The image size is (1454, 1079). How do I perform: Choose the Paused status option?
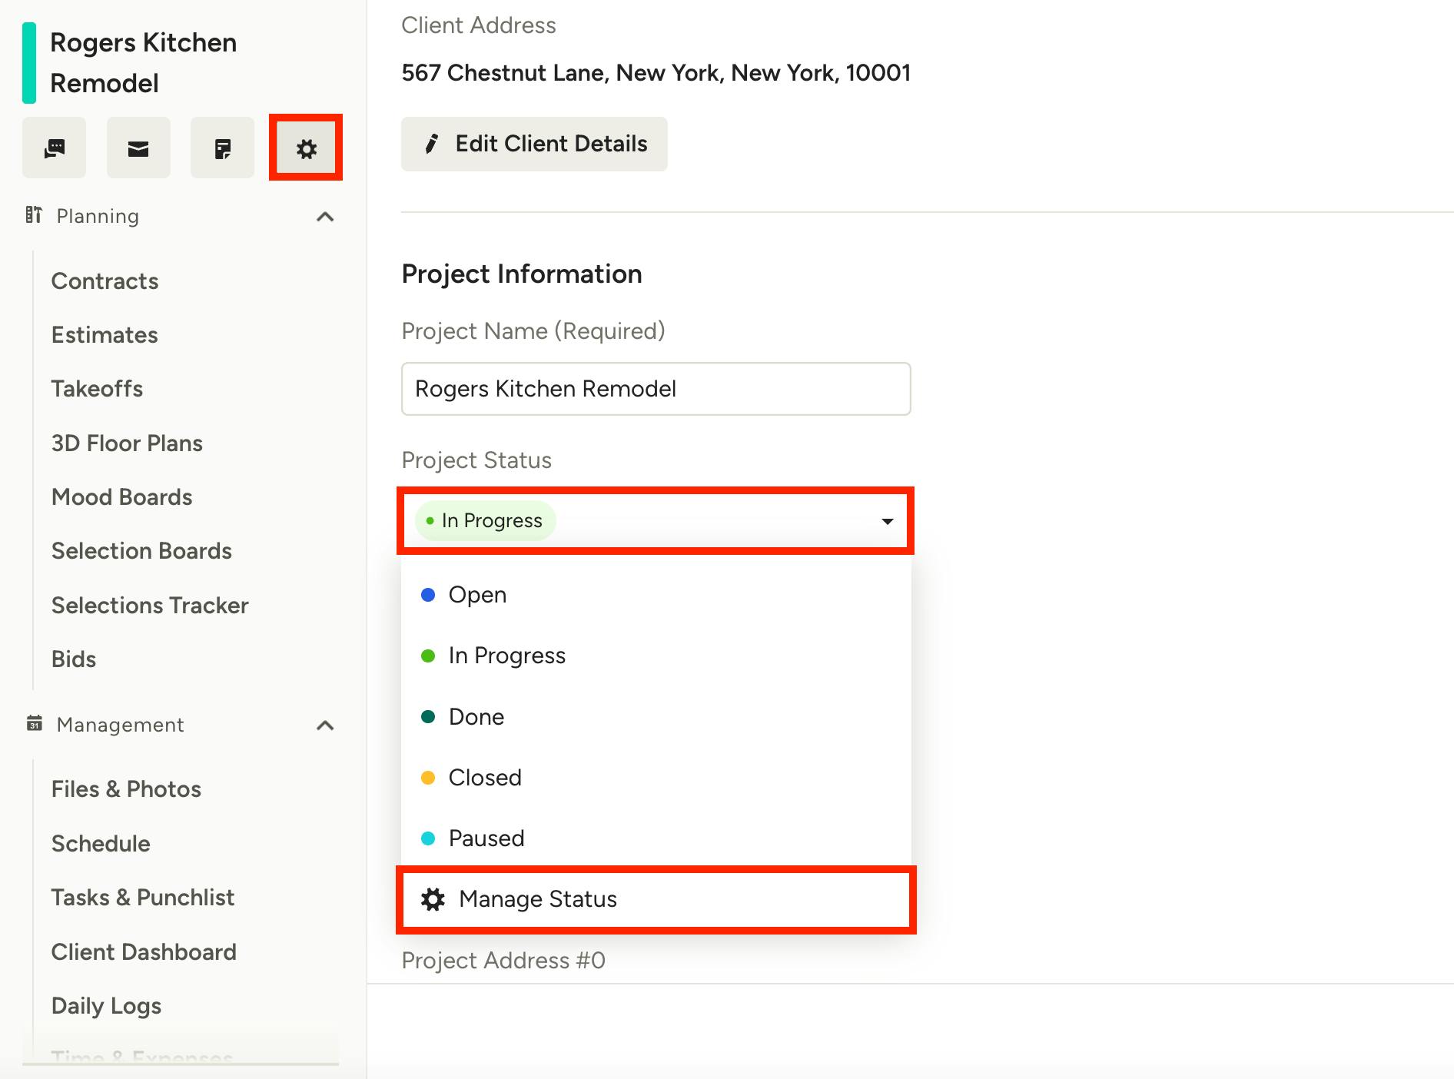click(486, 838)
